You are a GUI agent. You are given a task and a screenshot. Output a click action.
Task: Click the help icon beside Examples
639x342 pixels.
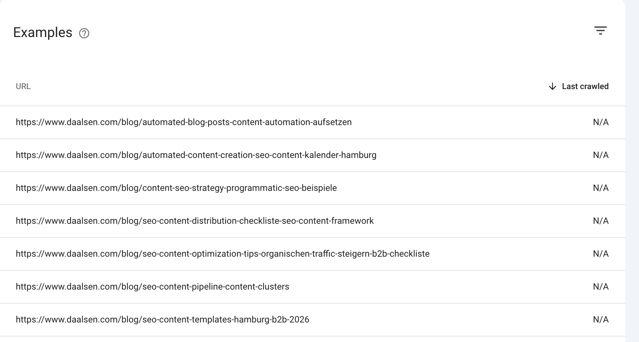pos(84,34)
